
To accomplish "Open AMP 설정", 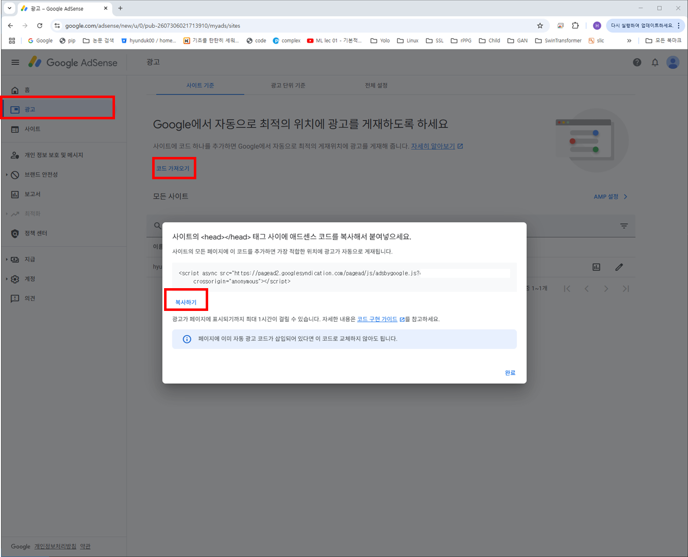I will (x=611, y=197).
